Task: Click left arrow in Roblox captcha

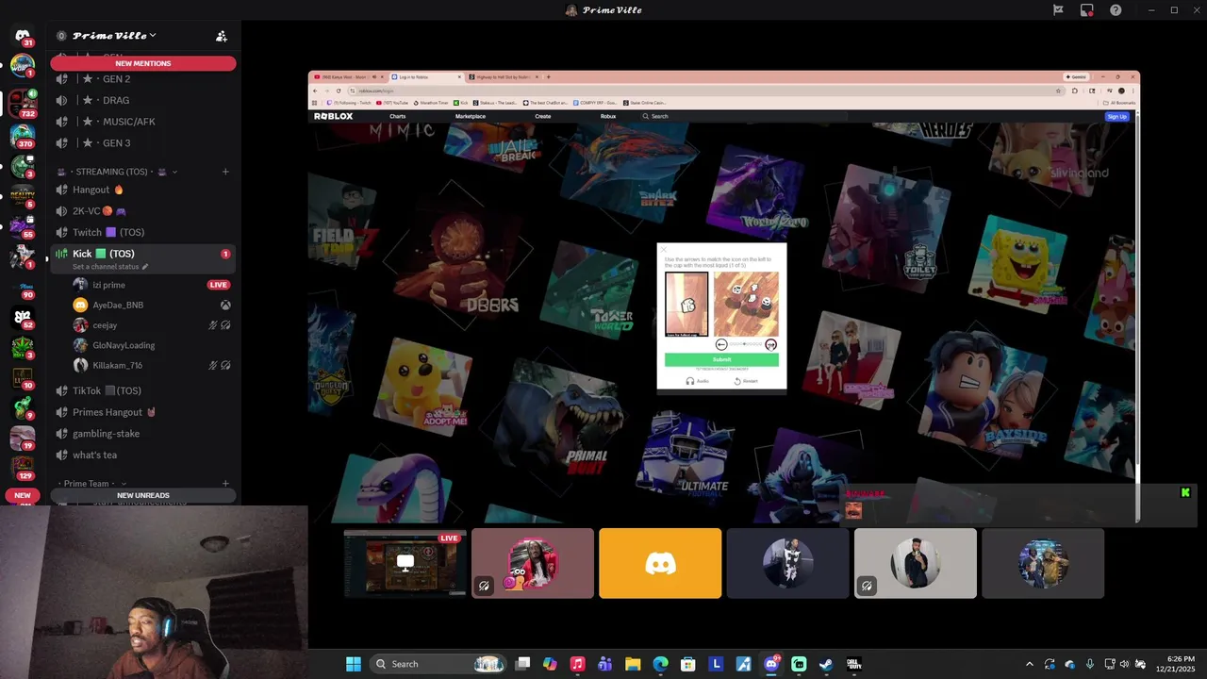Action: click(721, 345)
